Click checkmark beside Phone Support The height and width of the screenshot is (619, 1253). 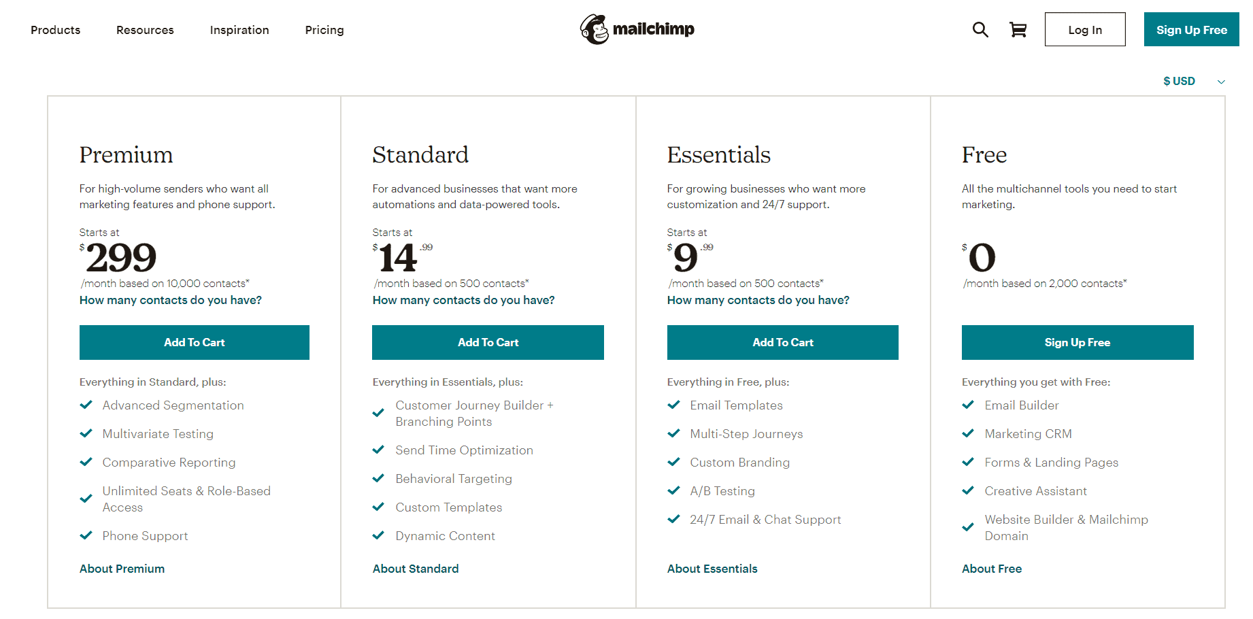click(86, 535)
